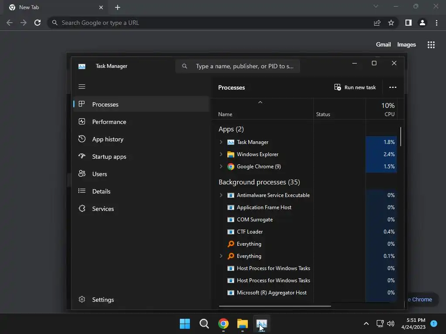This screenshot has height=334, width=446.
Task: Open the three-dots more options menu
Action: [393, 87]
